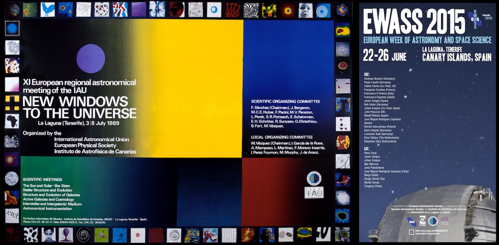
Task: Click the black-and-white swirl pattern tile
Action: 251,10
